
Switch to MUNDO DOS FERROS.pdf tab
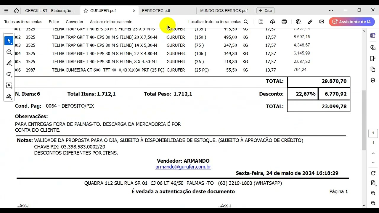224,10
